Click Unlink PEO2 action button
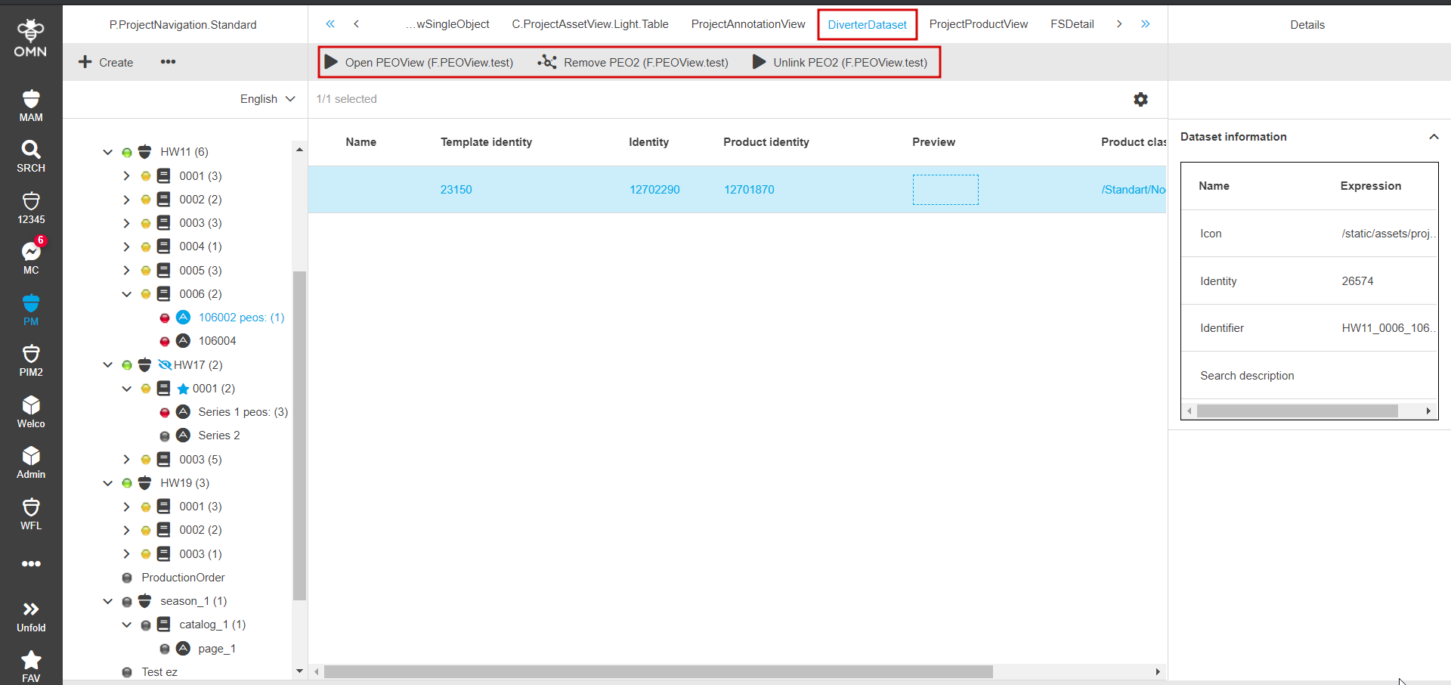The width and height of the screenshot is (1451, 685). pyautogui.click(x=840, y=62)
